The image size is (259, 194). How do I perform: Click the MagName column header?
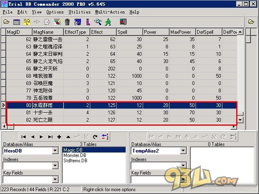point(48,32)
